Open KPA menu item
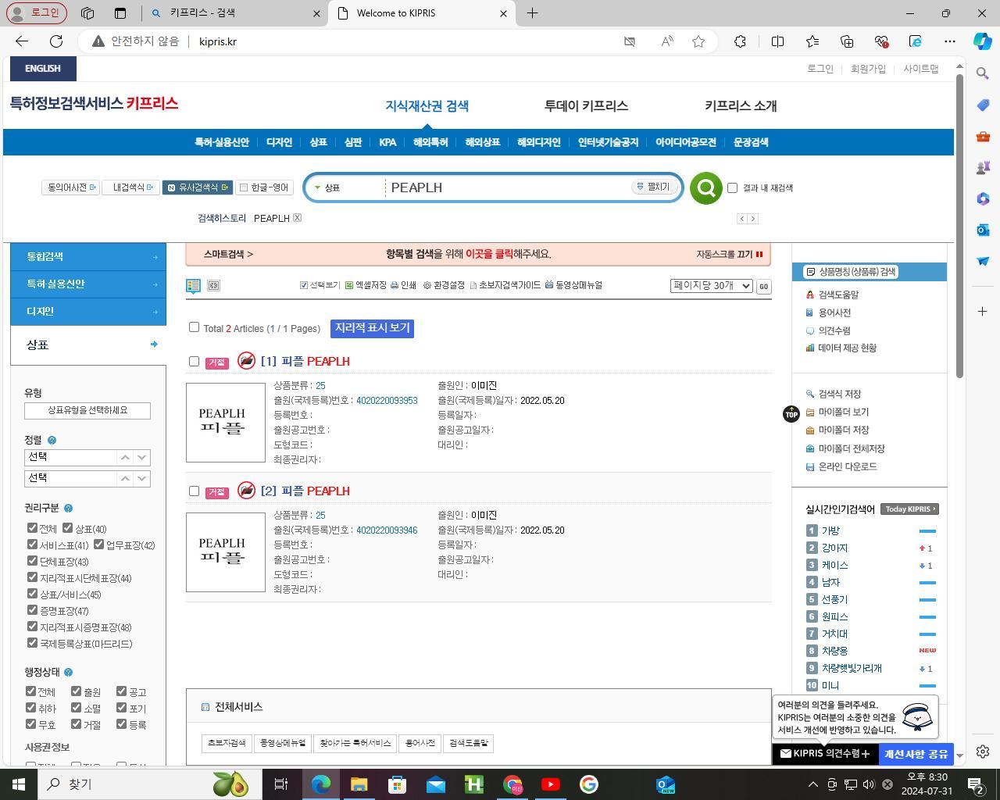 coord(387,142)
